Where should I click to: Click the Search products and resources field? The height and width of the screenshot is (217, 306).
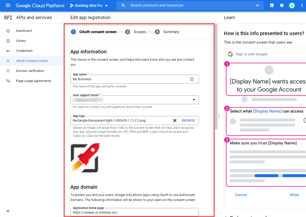[x=190, y=5]
